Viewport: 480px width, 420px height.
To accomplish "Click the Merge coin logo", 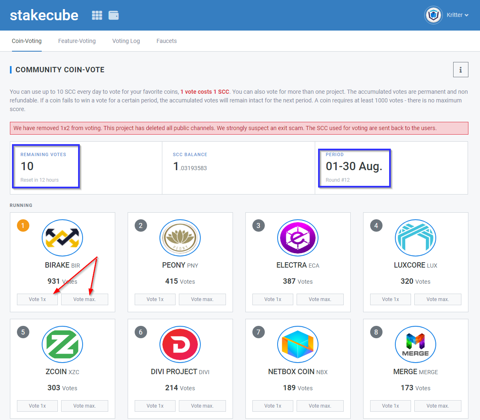I will click(x=416, y=344).
